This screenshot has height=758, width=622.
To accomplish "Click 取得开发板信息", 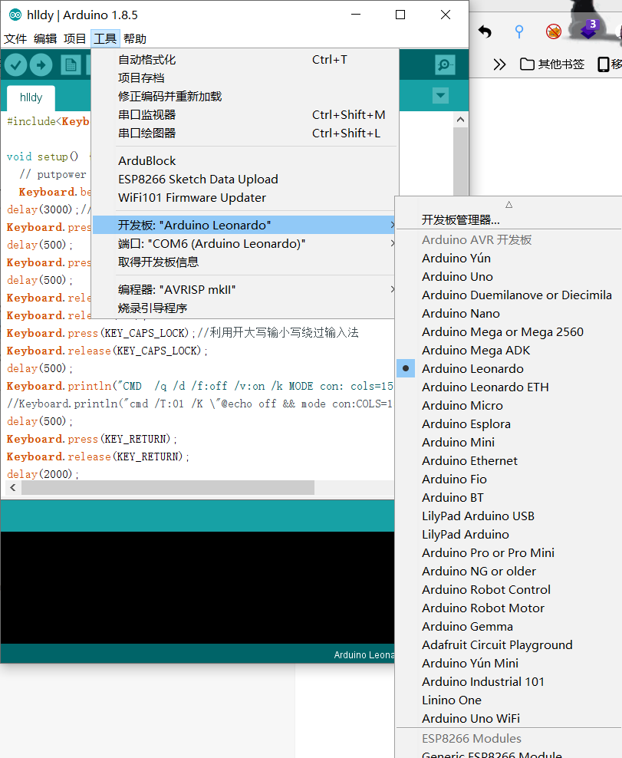I will coord(245,262).
